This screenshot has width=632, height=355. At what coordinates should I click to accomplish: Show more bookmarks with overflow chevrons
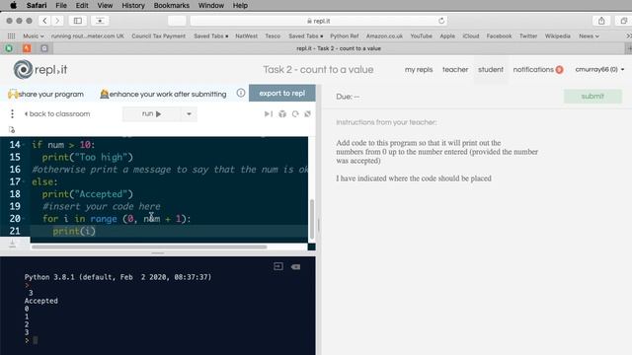[628, 35]
